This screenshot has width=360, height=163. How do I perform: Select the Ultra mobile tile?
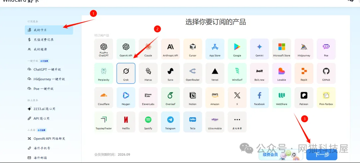click(215, 122)
